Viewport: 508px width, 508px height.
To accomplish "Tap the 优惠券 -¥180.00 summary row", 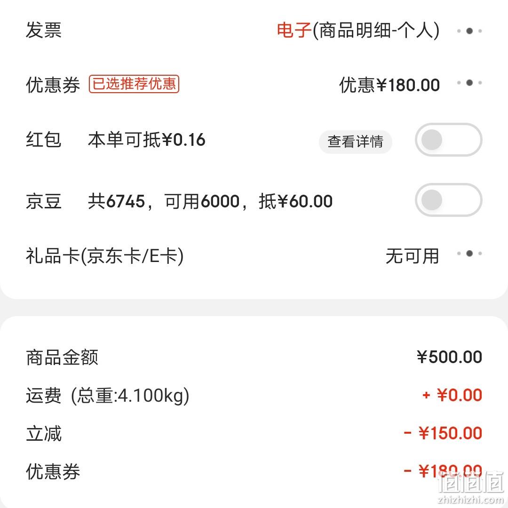I will tap(254, 471).
